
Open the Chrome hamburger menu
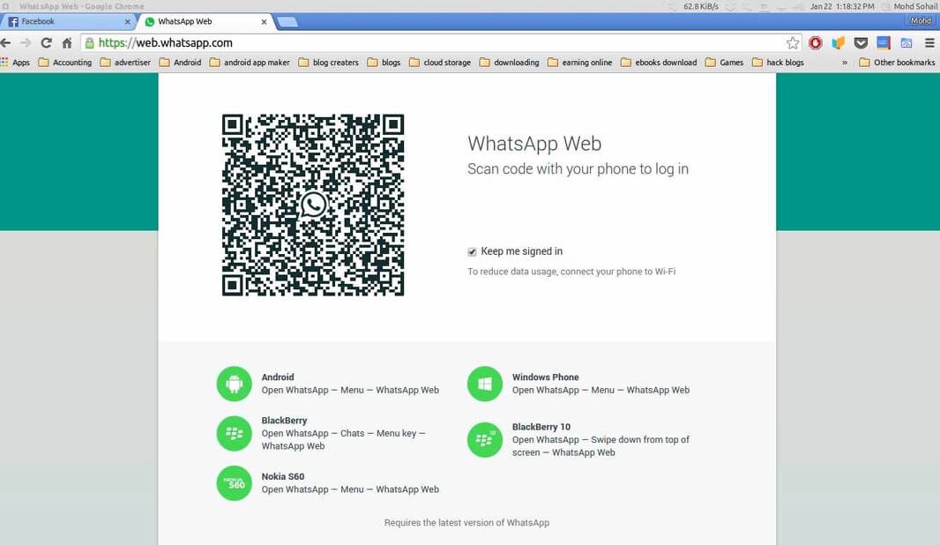point(929,42)
